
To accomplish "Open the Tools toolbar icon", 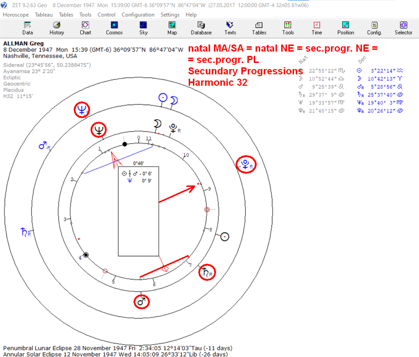I will [x=288, y=28].
